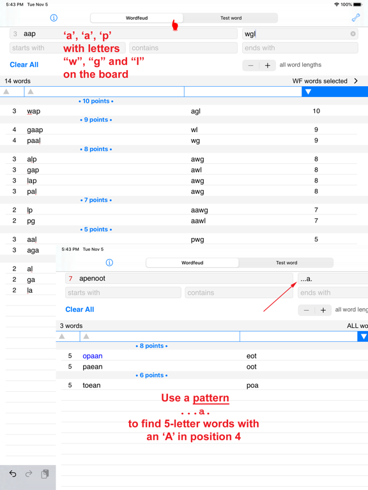The height and width of the screenshot is (490, 368).
Task: Focus top 'starts with' field
Action: tap(67, 48)
